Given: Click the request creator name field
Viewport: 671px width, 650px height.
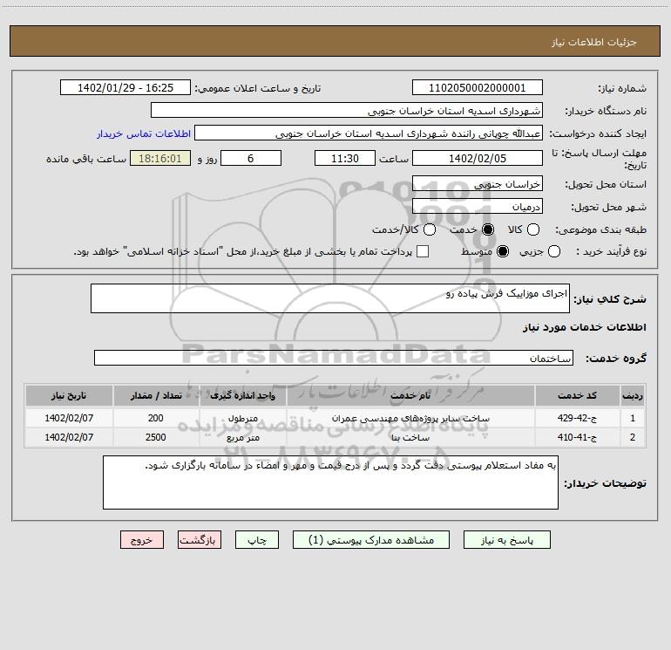Looking at the screenshot, I should click(x=369, y=133).
